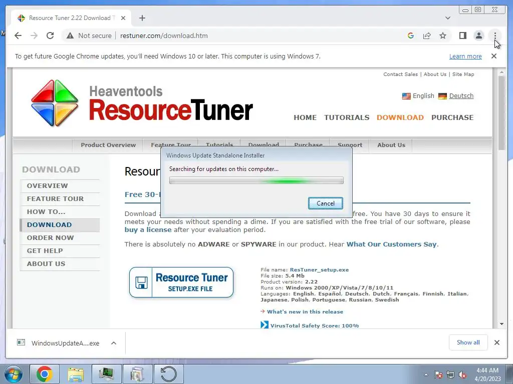
Task: Select HOW TO... in left sidebar
Action: [60, 212]
